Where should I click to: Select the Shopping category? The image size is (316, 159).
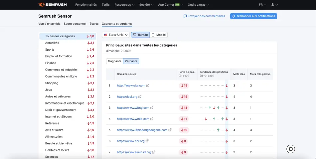point(68,83)
